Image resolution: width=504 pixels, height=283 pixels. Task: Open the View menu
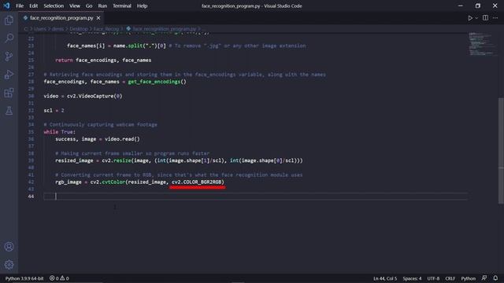pos(75,6)
